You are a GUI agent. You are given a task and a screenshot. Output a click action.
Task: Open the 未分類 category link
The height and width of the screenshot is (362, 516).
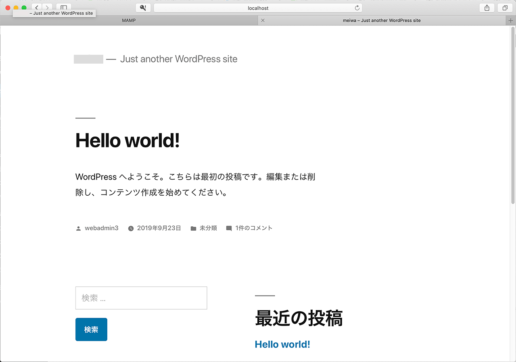pos(208,228)
